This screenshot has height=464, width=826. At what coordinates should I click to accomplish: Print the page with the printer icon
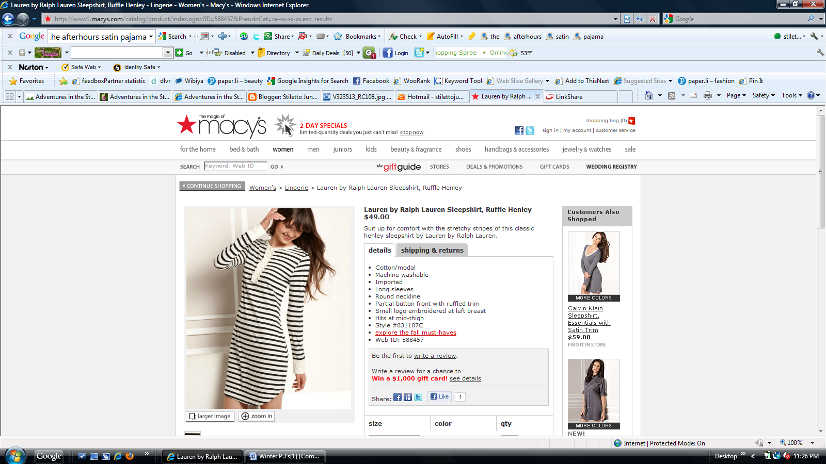708,95
